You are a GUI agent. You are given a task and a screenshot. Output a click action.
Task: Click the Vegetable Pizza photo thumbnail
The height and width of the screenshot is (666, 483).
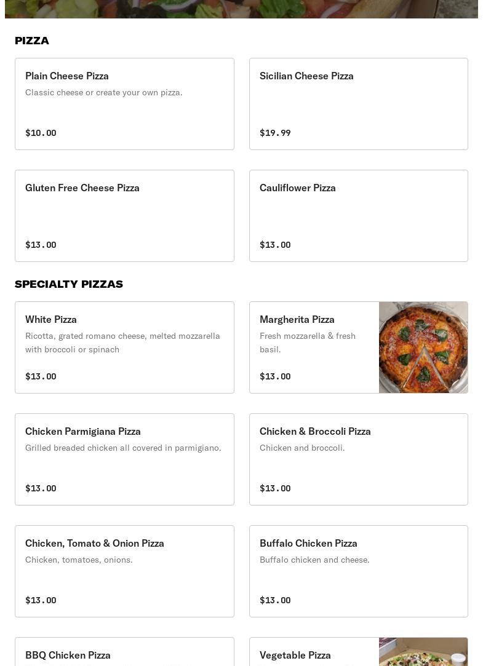(423, 653)
